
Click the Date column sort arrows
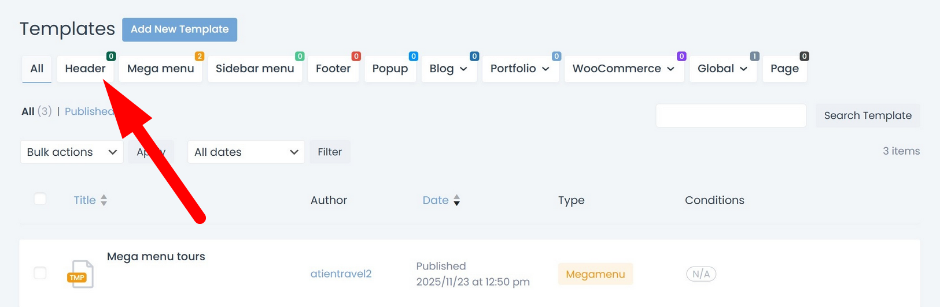click(456, 200)
